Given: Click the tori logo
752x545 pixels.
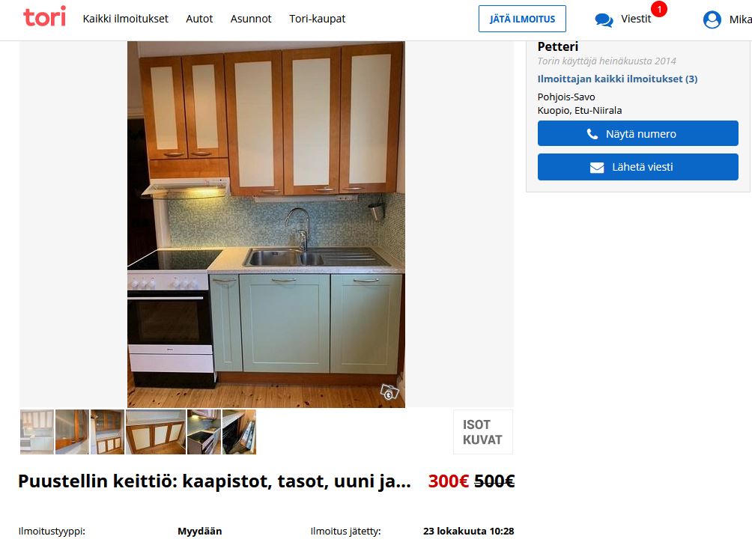Looking at the screenshot, I should pos(45,17).
